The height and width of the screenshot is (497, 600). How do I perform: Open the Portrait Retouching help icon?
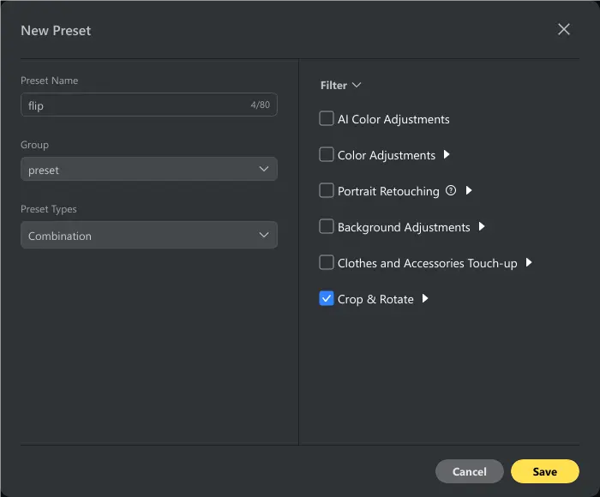coord(451,190)
